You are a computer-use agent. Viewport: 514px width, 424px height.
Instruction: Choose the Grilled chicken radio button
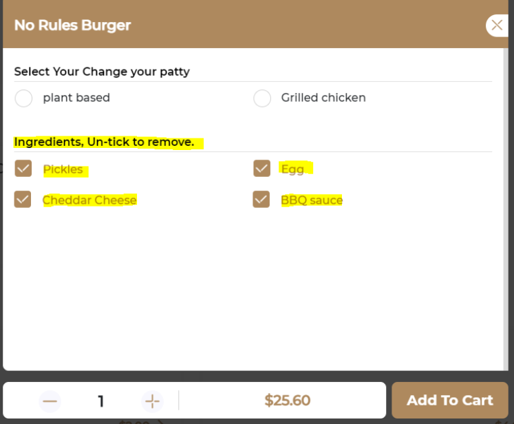pyautogui.click(x=262, y=98)
